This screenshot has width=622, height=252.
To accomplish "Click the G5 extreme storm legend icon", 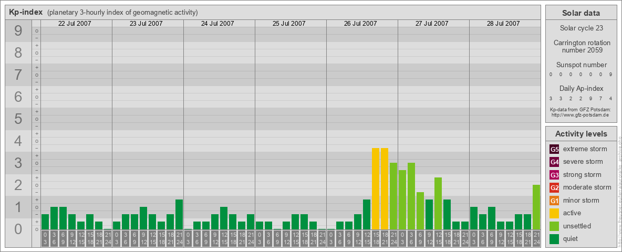I will 554,150.
